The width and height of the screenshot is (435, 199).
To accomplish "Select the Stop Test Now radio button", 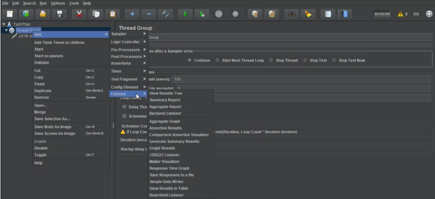I will [334, 60].
